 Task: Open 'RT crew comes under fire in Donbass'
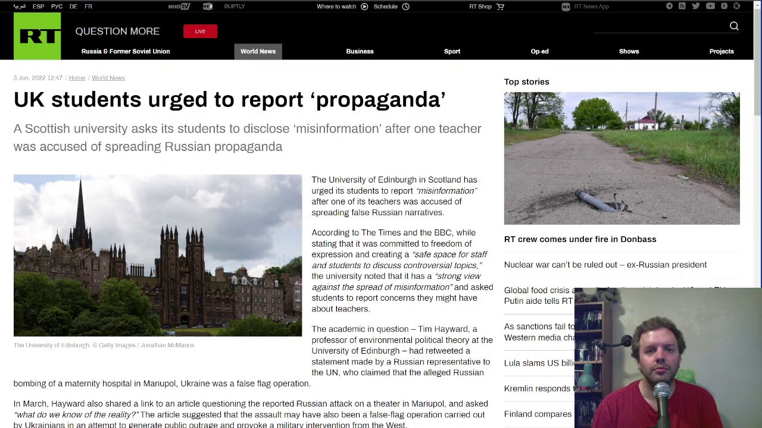click(580, 239)
